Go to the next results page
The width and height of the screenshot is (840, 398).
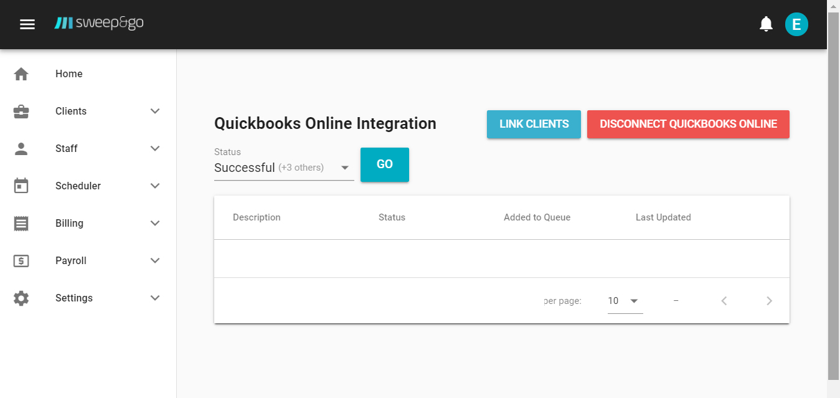click(x=769, y=300)
